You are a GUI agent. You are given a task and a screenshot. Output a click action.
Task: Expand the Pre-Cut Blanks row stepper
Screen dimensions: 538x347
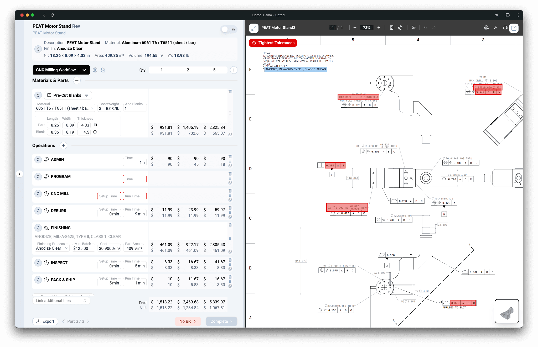point(38,95)
